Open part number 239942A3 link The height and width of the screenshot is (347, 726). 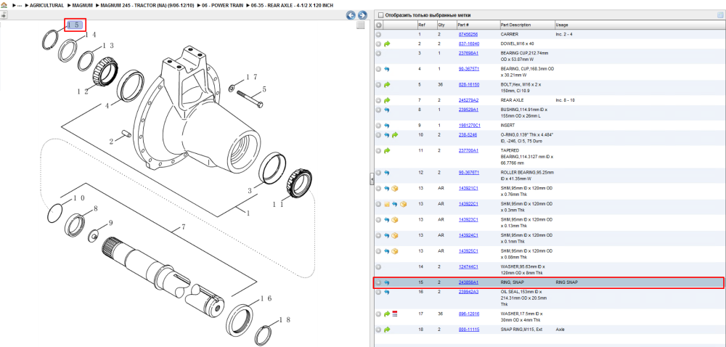[468, 292]
